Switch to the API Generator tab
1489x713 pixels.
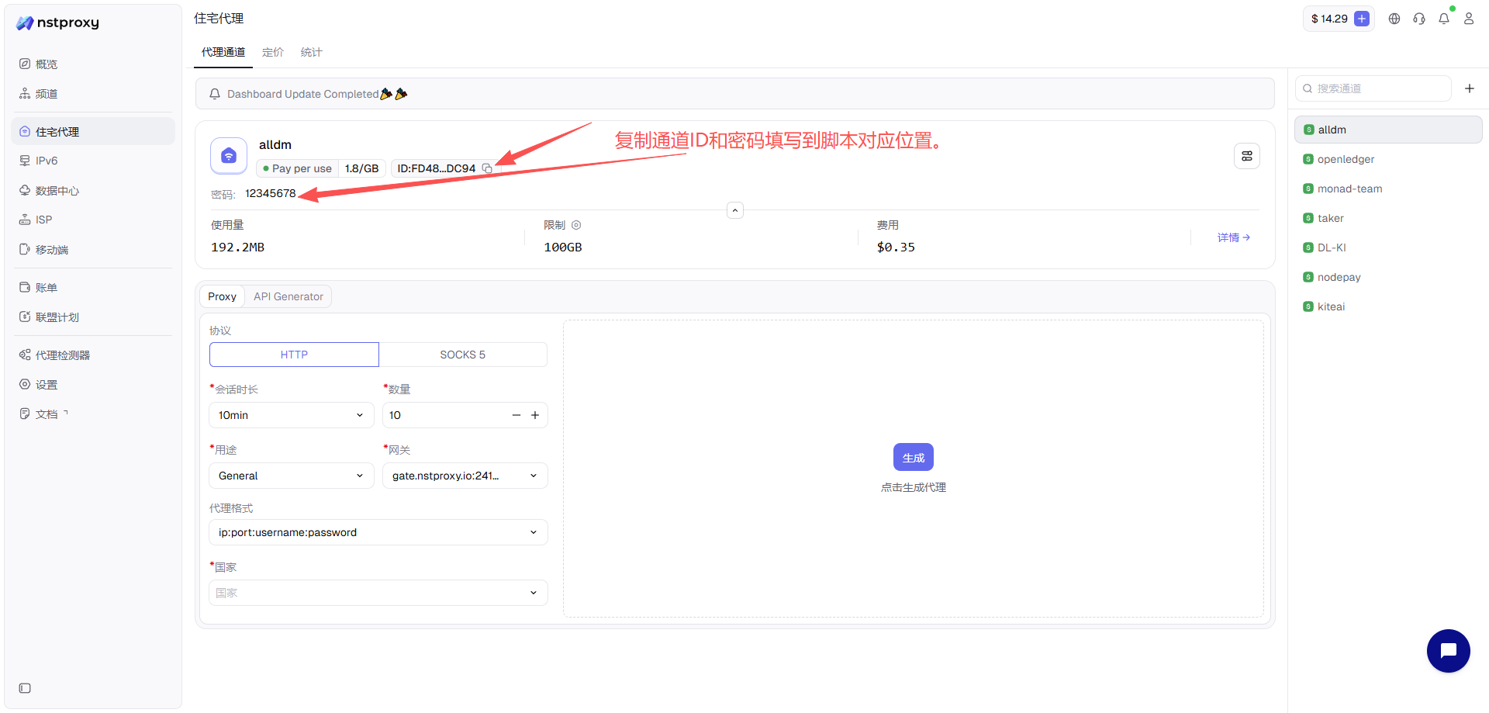coord(288,296)
